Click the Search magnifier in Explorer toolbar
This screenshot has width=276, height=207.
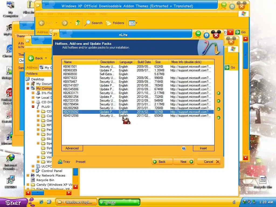87,23
